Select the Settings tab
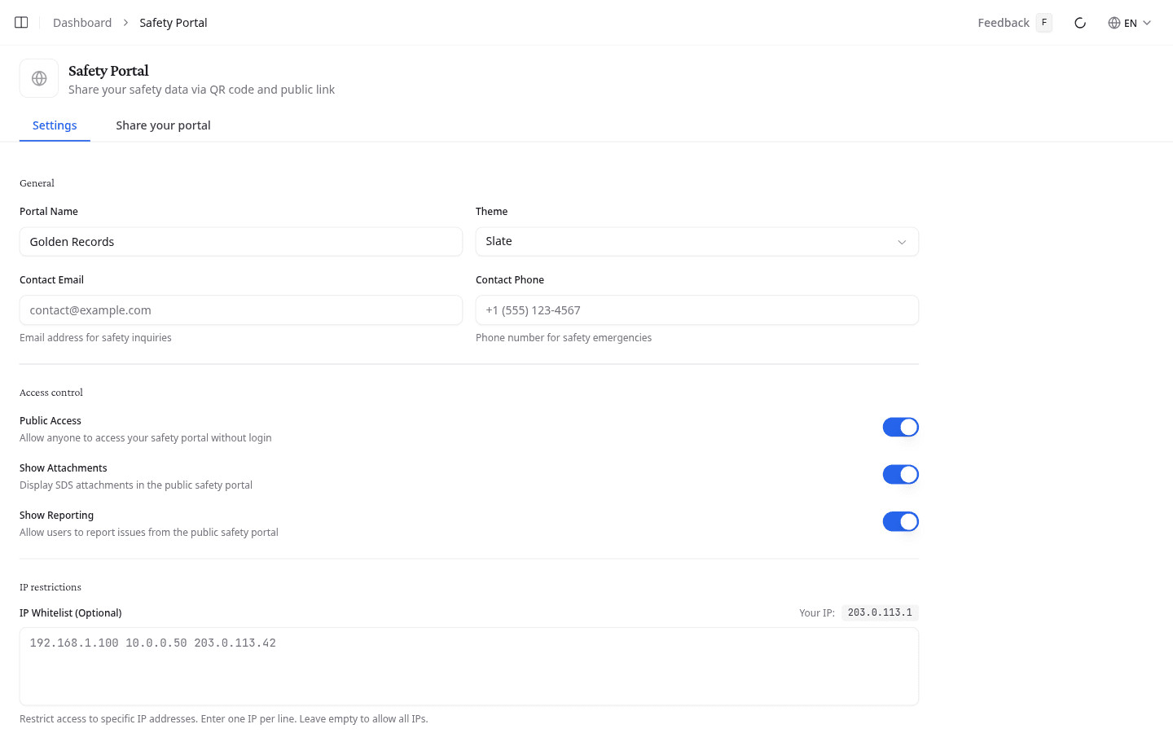The image size is (1173, 733). (x=55, y=125)
